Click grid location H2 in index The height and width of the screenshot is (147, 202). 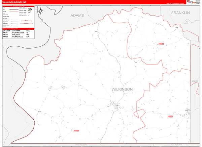[28, 35]
